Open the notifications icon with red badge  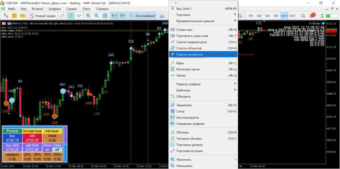312,16
